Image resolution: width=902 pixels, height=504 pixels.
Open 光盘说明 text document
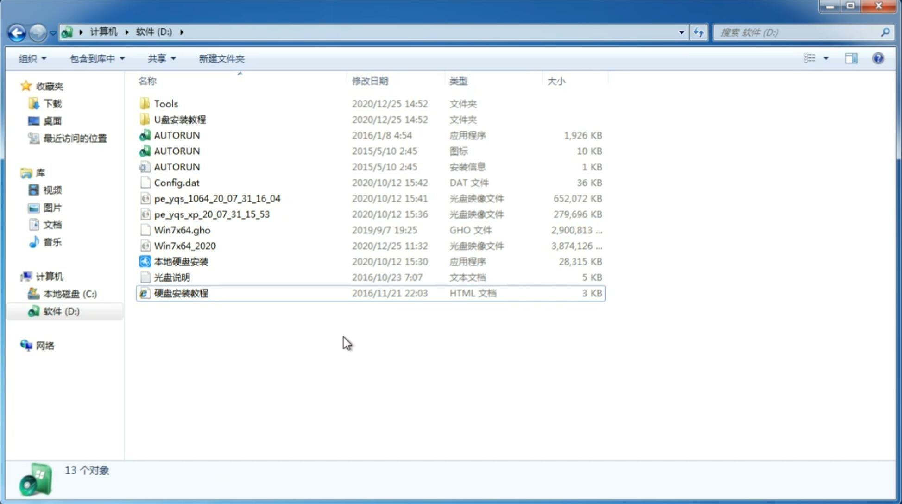point(171,277)
